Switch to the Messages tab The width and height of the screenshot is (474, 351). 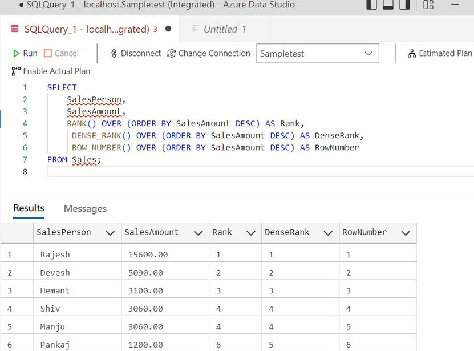pos(85,209)
